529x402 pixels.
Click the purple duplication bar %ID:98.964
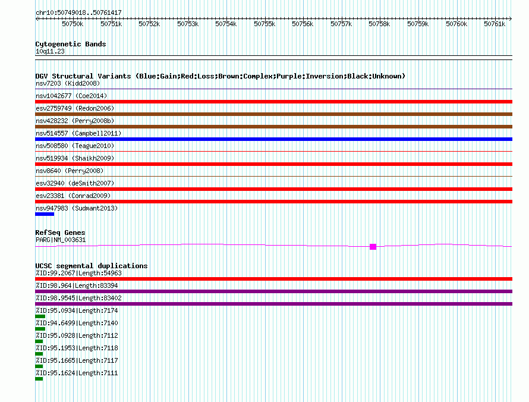coord(273,291)
